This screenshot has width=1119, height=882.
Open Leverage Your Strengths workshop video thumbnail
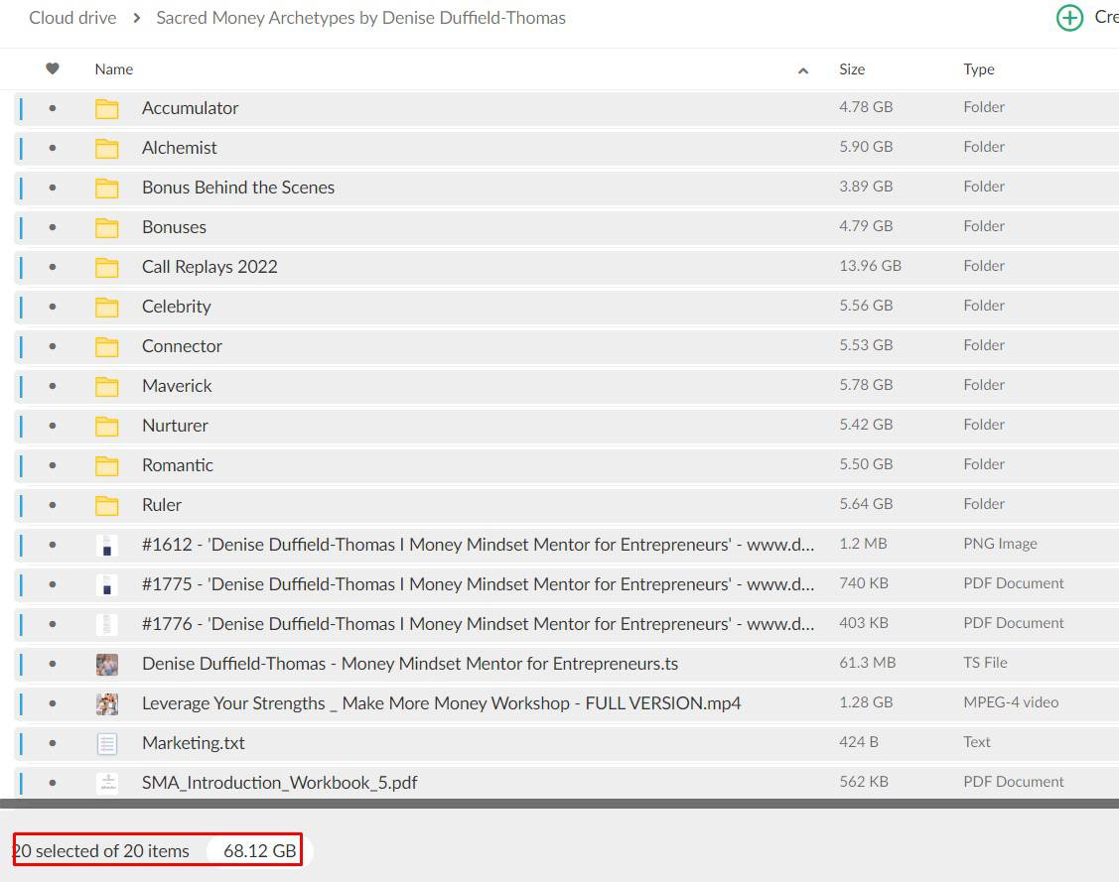(x=107, y=703)
